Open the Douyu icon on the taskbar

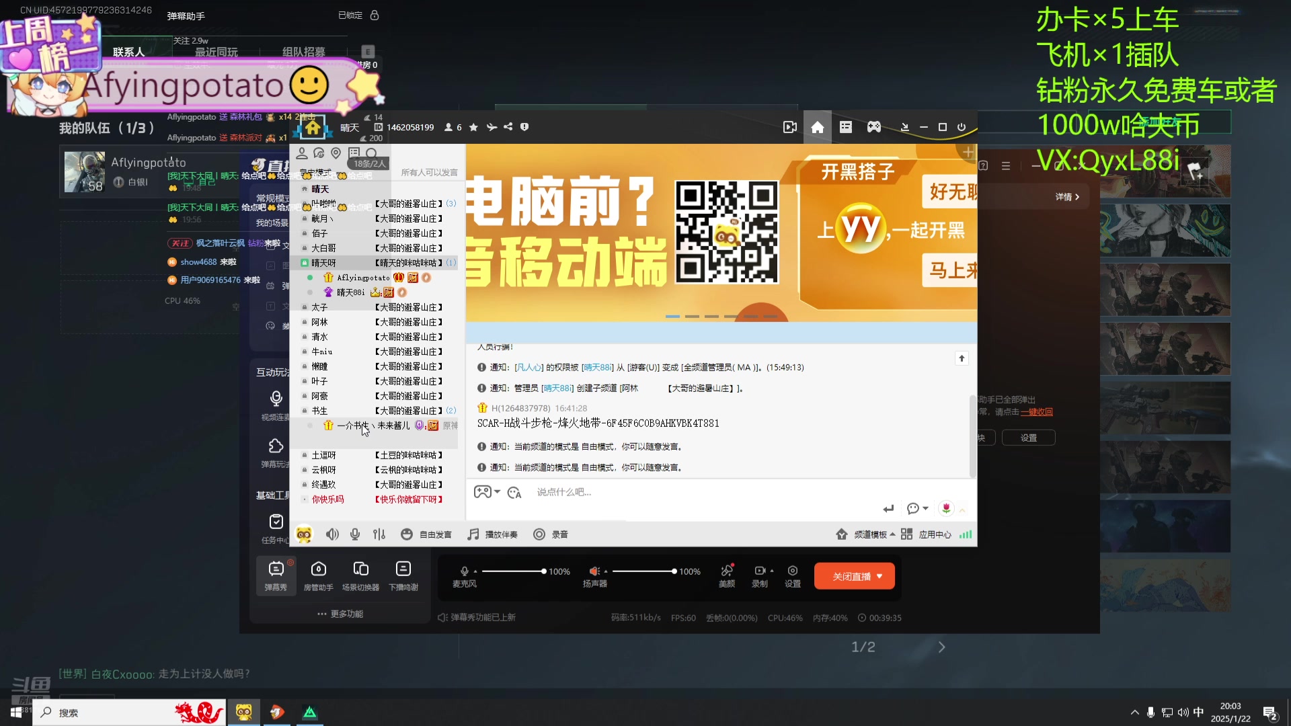point(276,712)
